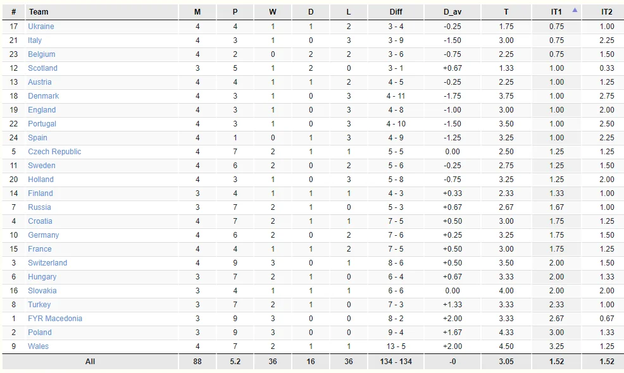Click the IT1 sort arrow icon
Viewport: 624px width, 373px height.
click(575, 10)
